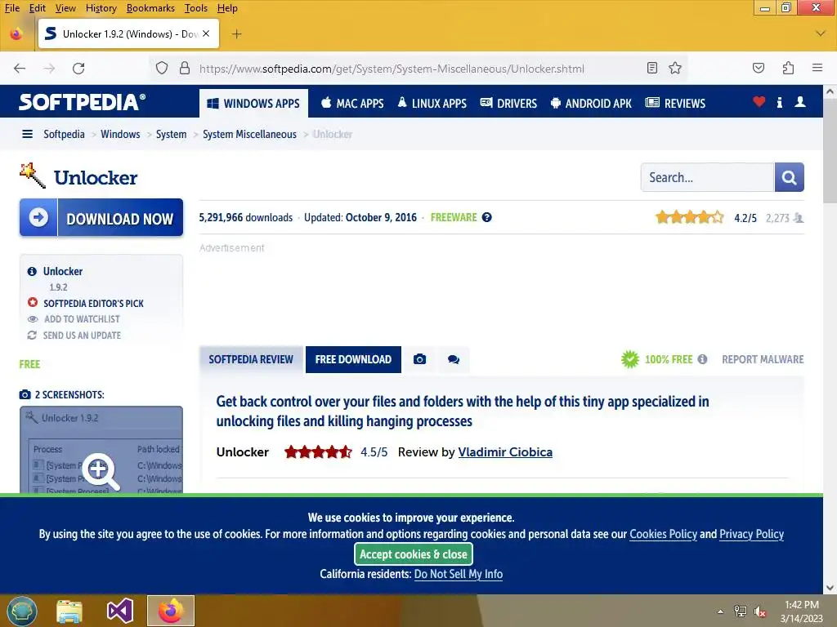Open the tracking protection shield icon
Image resolution: width=837 pixels, height=627 pixels.
click(x=162, y=69)
